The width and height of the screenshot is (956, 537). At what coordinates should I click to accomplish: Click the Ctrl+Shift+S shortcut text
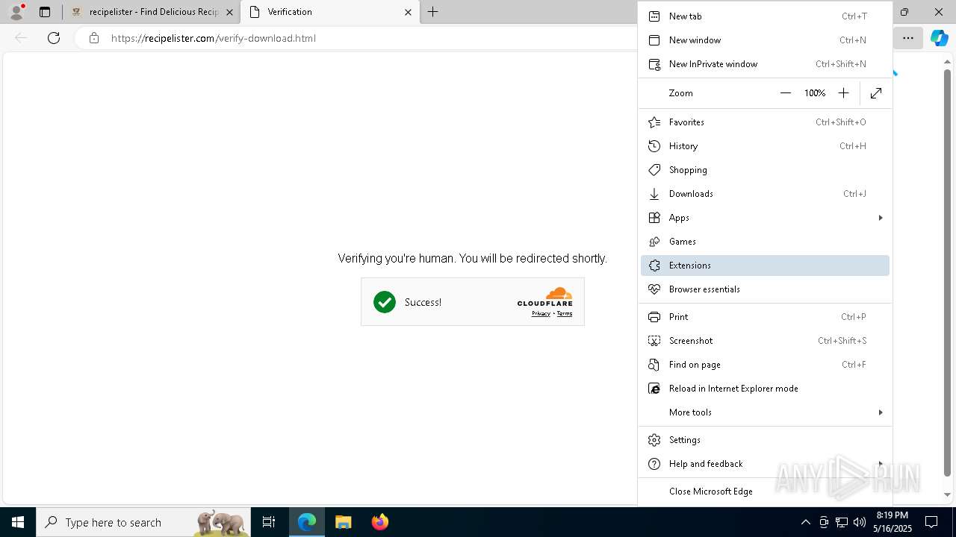842,341
